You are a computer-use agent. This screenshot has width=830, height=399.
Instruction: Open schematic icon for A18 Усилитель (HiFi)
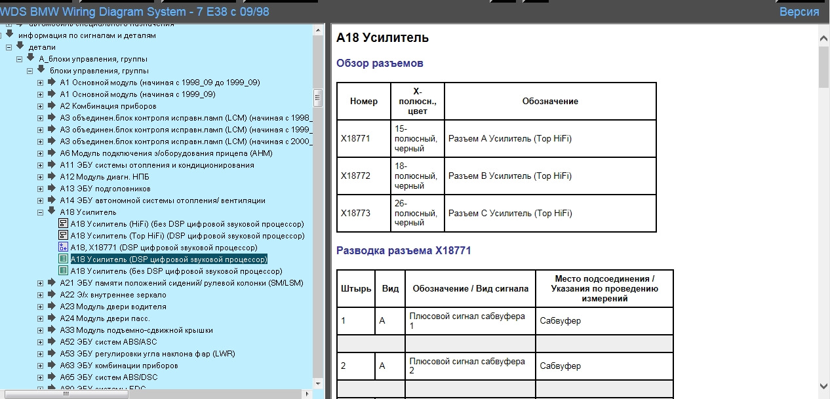tap(64, 224)
